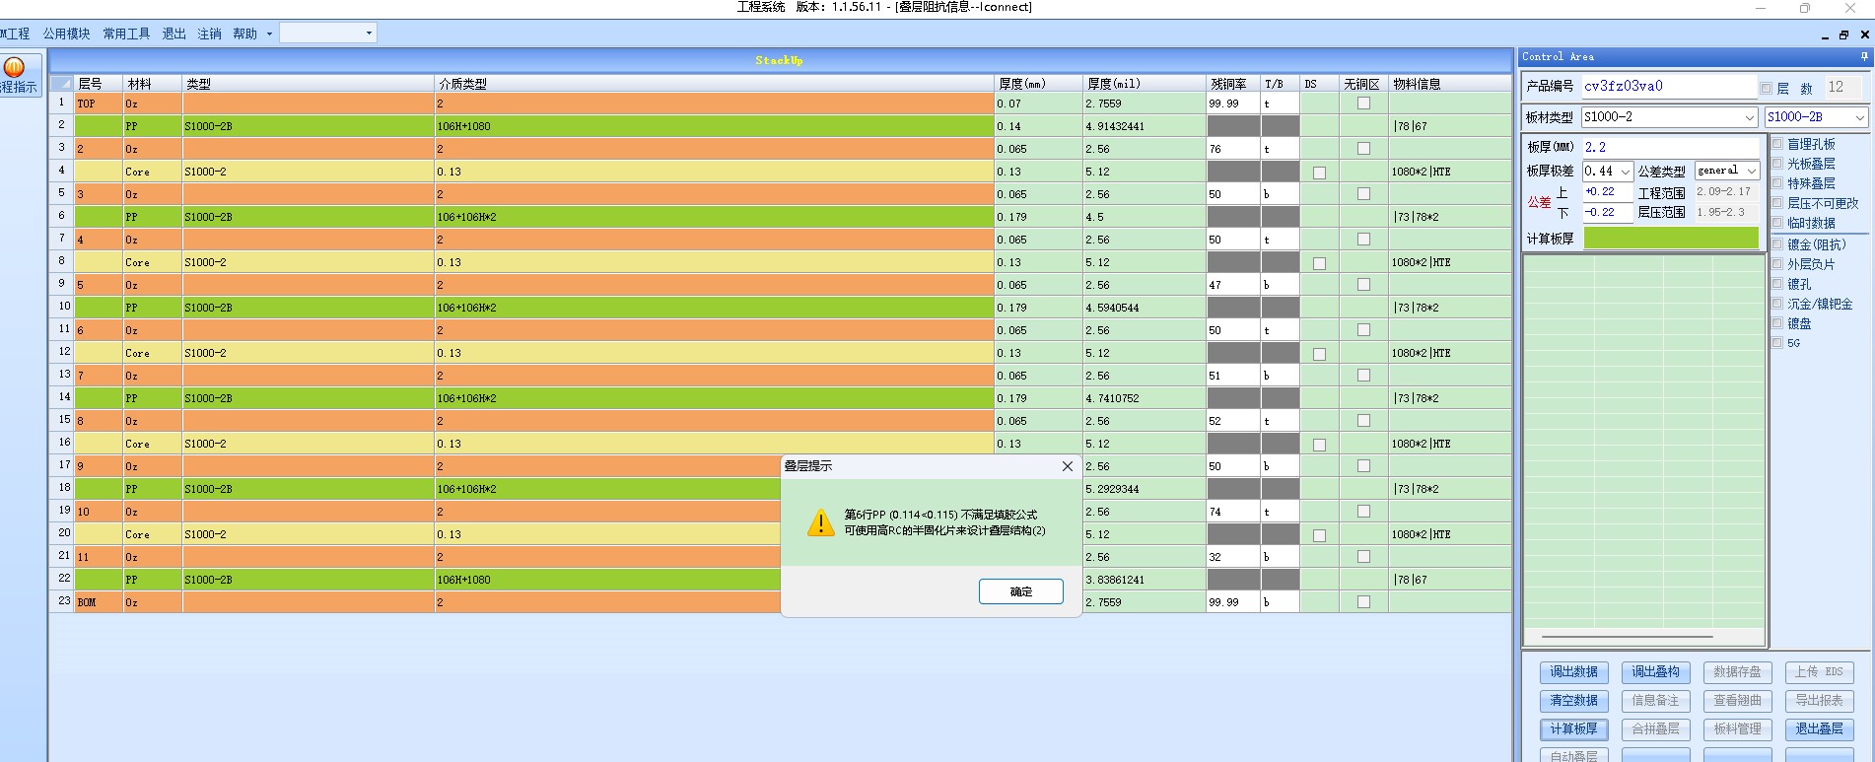Click the 产品编号 input field
Viewport: 1875px width, 762px height.
(x=1669, y=86)
